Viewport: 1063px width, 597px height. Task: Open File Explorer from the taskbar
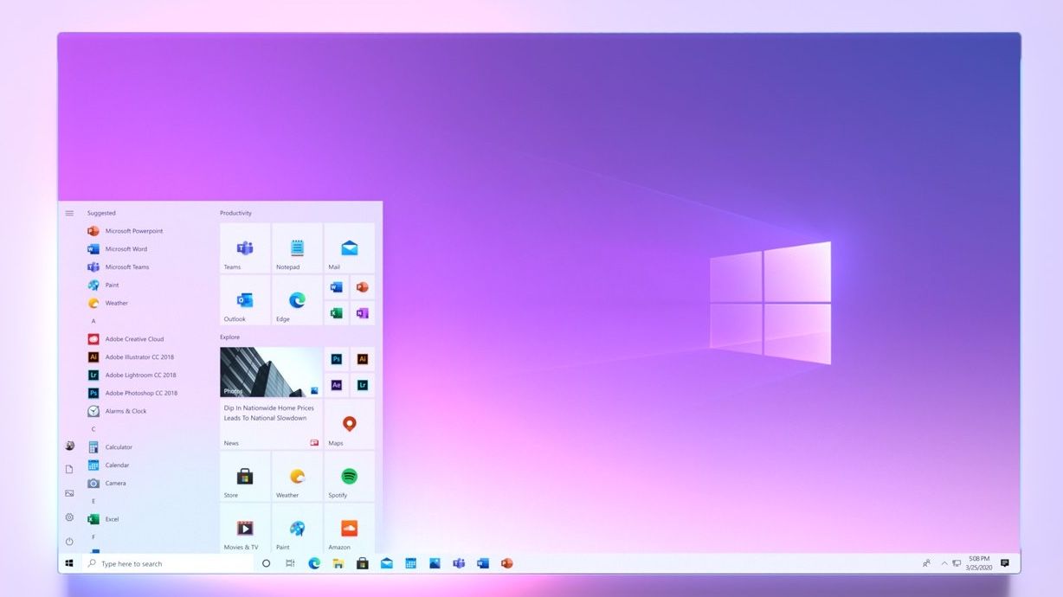338,562
